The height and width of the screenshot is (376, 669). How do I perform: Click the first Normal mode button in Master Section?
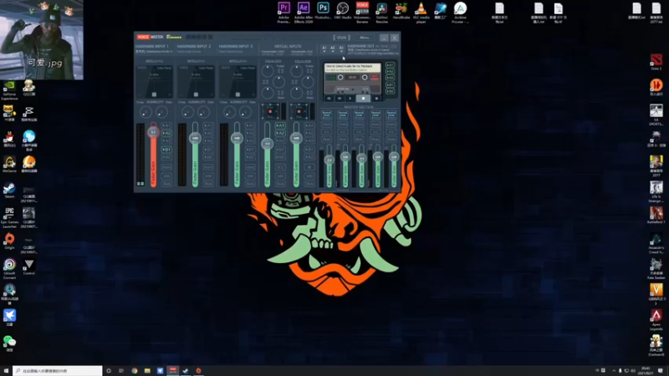(327, 114)
